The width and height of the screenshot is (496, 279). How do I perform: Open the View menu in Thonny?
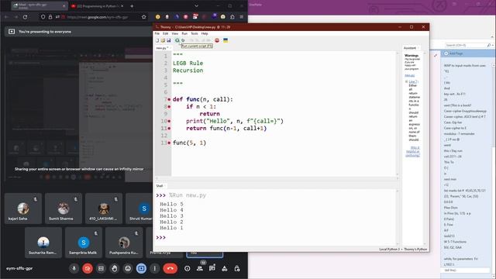click(175, 33)
